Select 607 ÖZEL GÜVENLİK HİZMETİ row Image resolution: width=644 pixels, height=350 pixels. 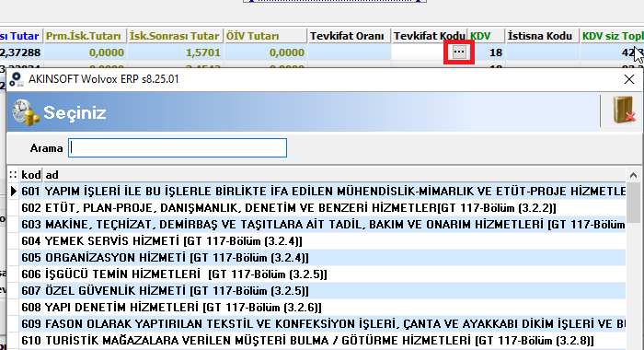click(x=322, y=291)
